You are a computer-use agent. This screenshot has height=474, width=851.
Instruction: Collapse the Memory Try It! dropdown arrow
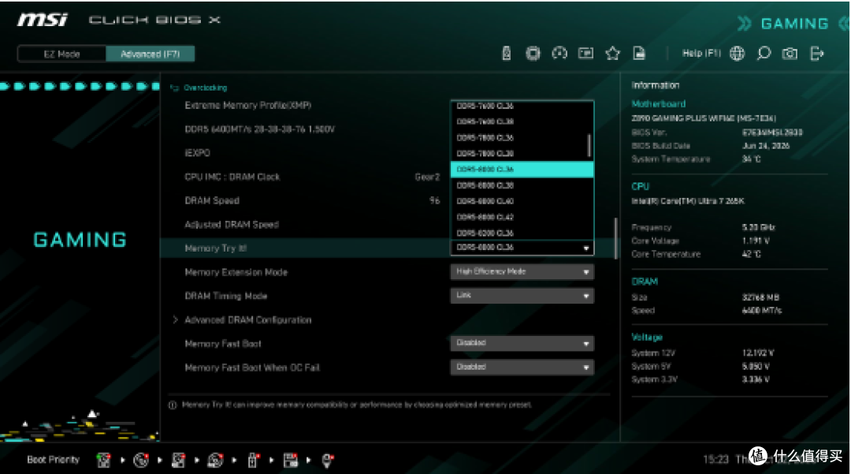pyautogui.click(x=586, y=248)
